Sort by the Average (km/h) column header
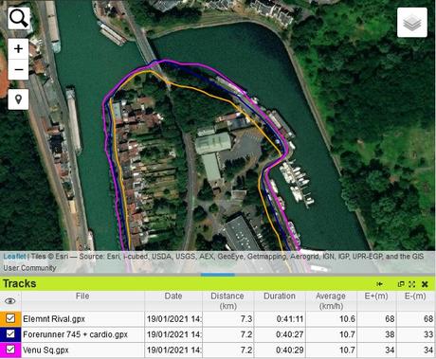Viewport: 436px width, 359px height. (331, 301)
